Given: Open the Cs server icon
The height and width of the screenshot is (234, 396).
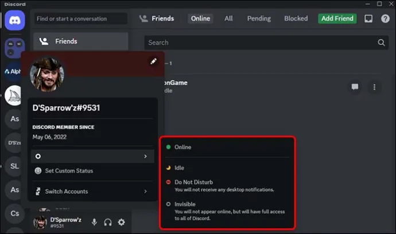Looking at the screenshot, I should pyautogui.click(x=14, y=213).
